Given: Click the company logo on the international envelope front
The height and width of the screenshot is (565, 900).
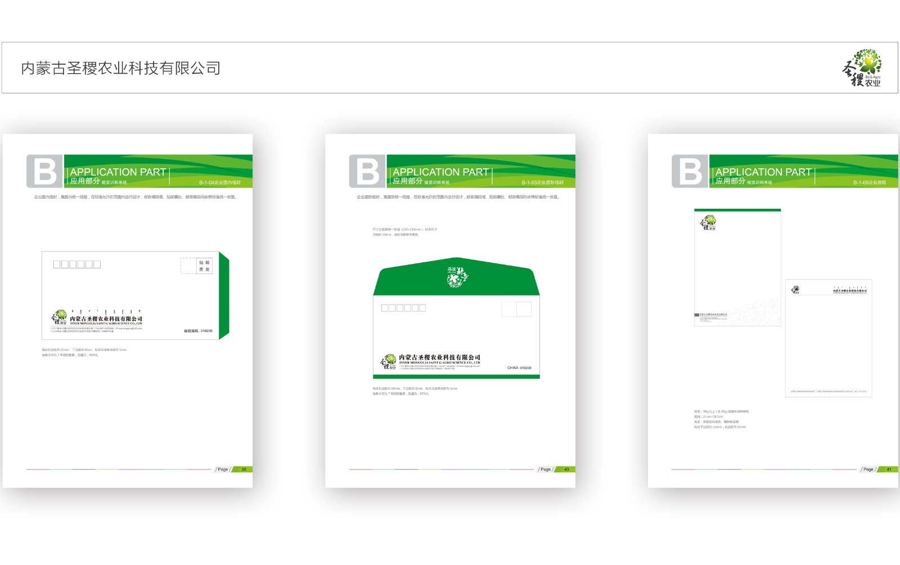Looking at the screenshot, I should (389, 361).
